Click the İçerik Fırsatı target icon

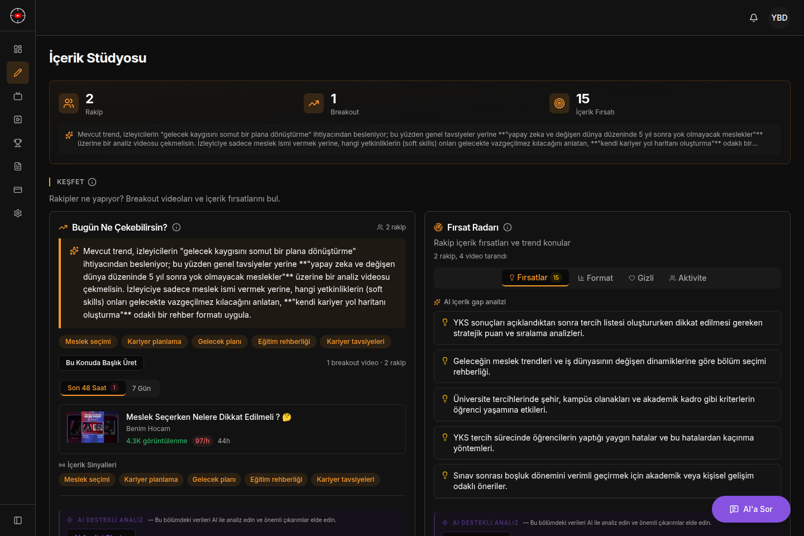point(559,103)
